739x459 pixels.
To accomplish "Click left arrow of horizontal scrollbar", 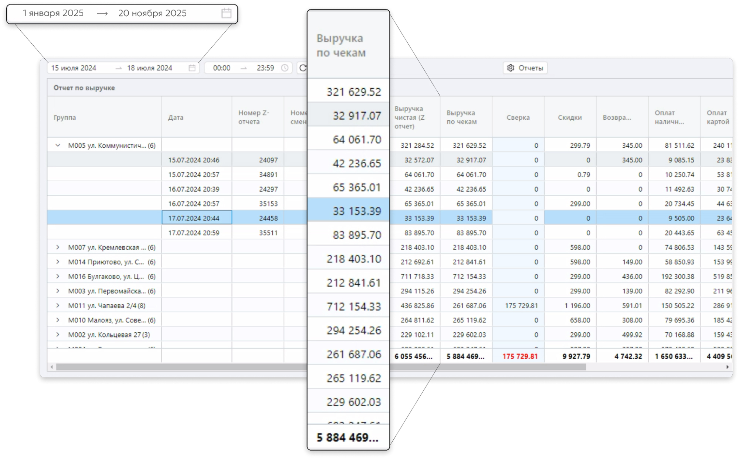I will (52, 367).
